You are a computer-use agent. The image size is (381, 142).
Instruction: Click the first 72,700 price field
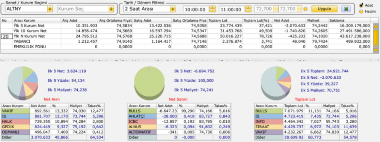coord(264,9)
